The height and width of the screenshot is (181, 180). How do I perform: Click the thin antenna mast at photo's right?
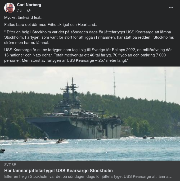165,84
